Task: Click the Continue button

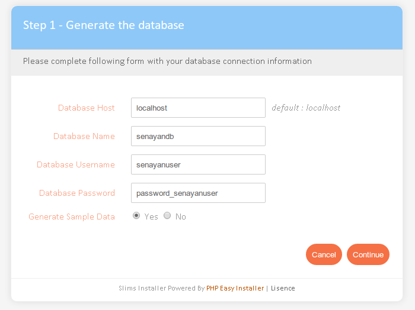Action: coord(368,254)
